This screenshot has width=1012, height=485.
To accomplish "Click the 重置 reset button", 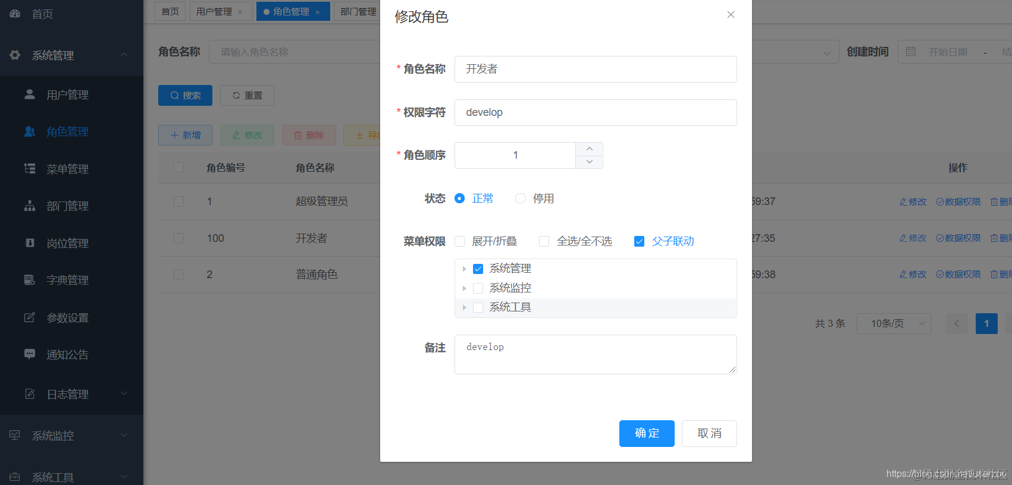I will pyautogui.click(x=247, y=95).
